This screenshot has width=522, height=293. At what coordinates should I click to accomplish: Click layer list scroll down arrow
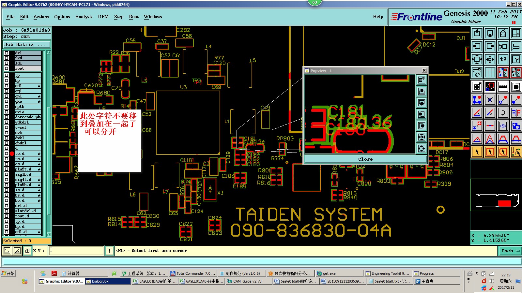(x=49, y=234)
